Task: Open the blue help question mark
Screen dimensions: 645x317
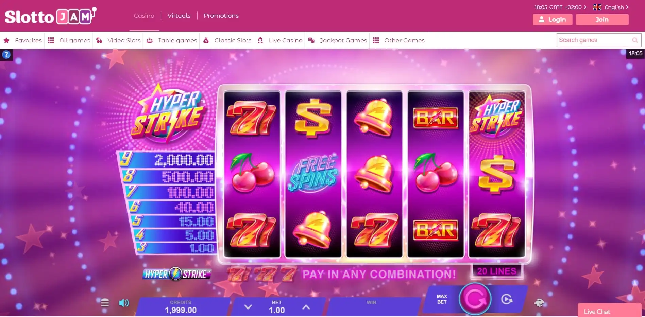Action: tap(6, 55)
